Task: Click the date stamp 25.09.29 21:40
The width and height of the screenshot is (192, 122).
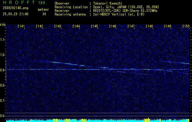Action: (x=16, y=14)
